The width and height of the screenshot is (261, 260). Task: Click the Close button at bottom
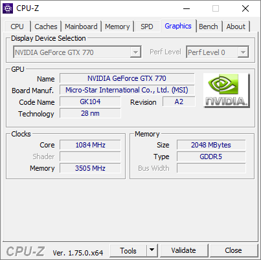click(233, 250)
